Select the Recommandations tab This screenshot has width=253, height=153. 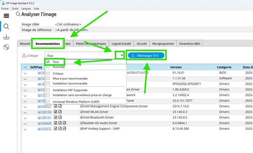coord(48,44)
